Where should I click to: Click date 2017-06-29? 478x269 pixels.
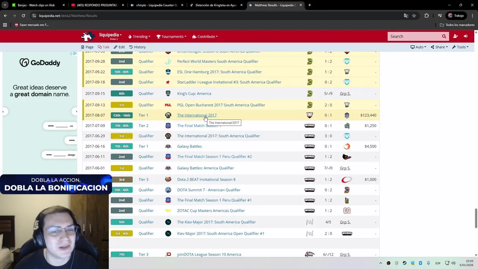(95, 136)
